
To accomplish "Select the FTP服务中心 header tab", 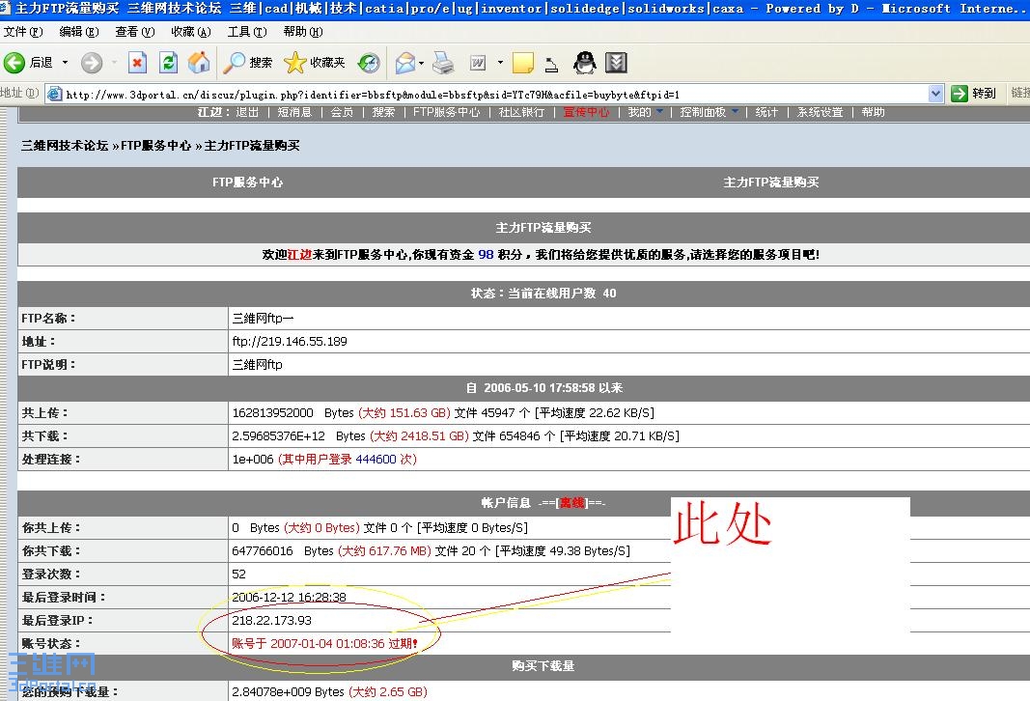I will [248, 182].
